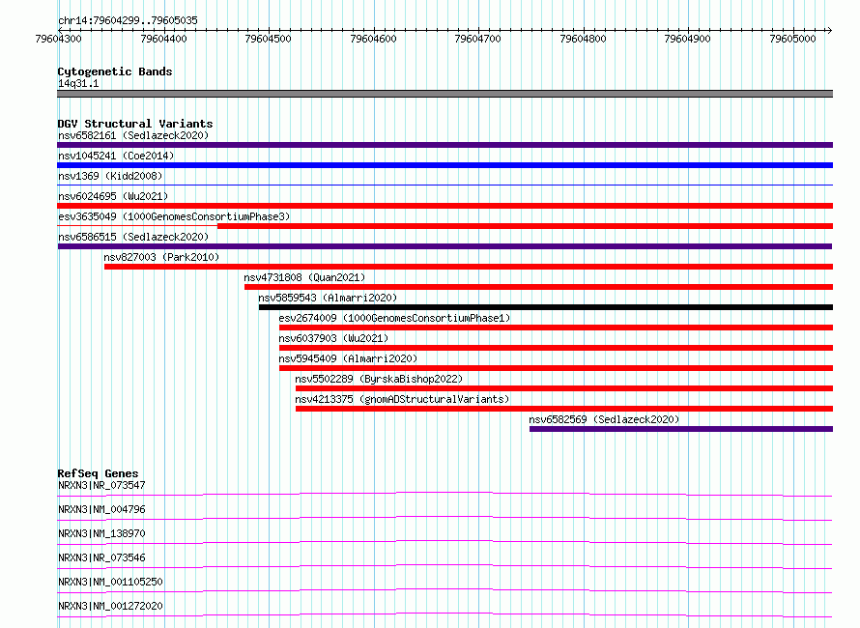Click the magenta intron line under NM_004796

click(x=444, y=517)
